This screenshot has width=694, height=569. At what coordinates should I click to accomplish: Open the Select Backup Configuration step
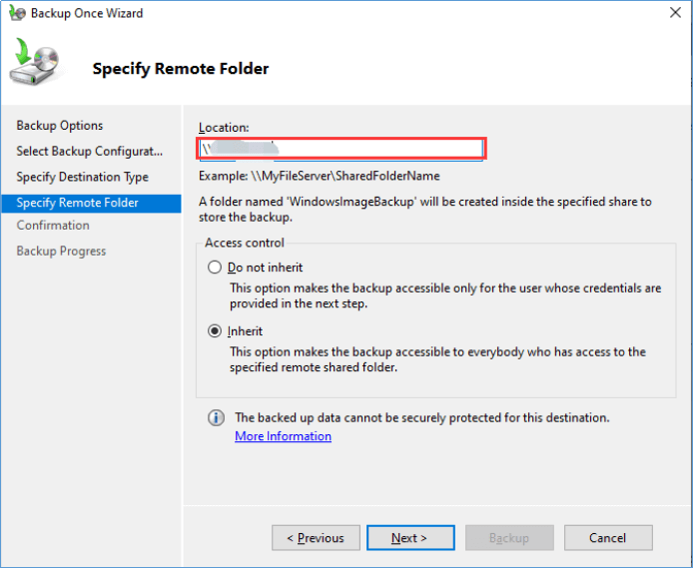[x=89, y=152]
